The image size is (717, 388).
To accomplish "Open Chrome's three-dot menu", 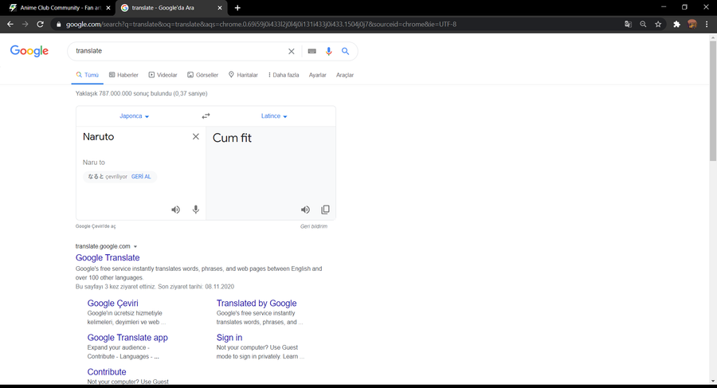I will pos(707,24).
